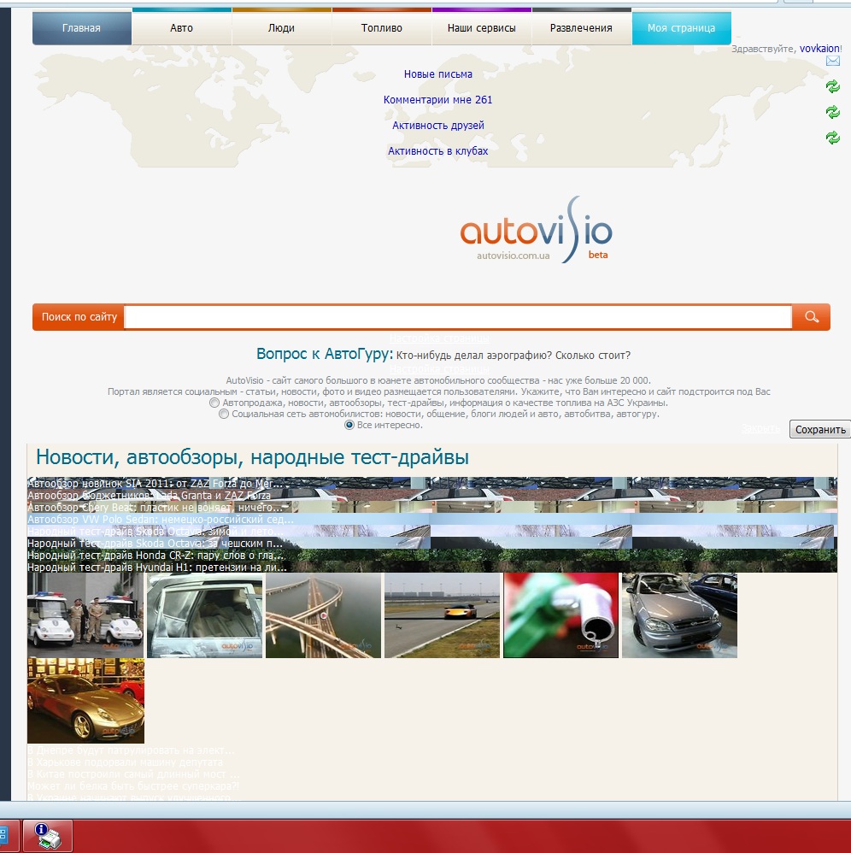Viewport: 851px width, 853px height.
Task: Click the magnifier search button
Action: 811,316
